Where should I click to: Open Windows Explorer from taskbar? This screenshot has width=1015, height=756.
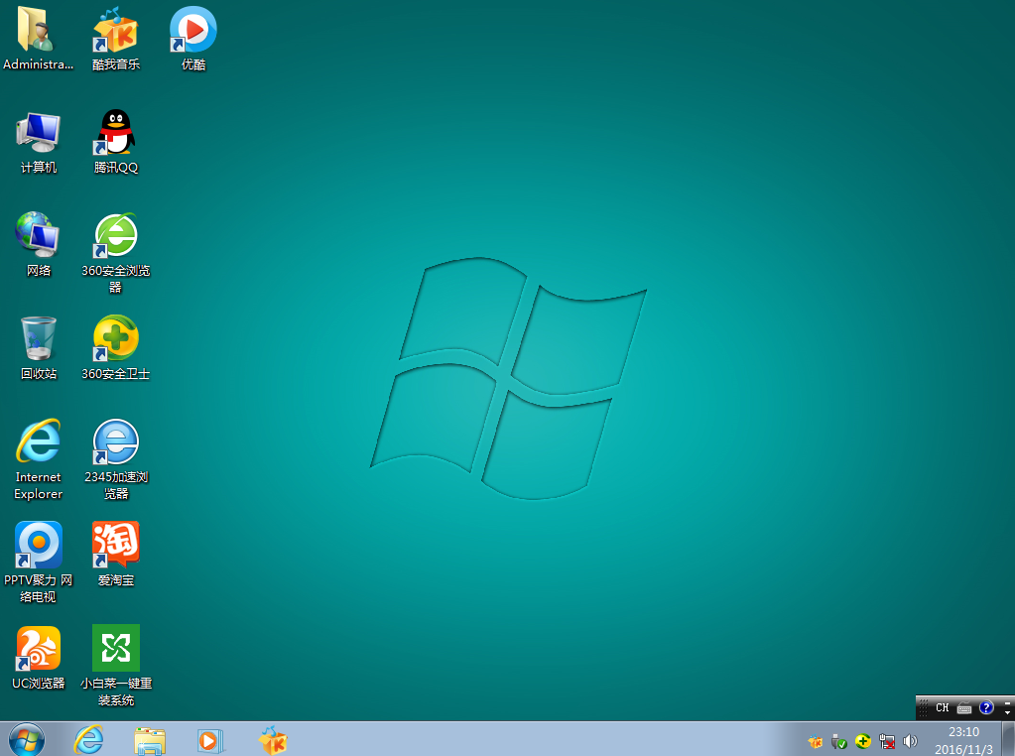point(150,740)
